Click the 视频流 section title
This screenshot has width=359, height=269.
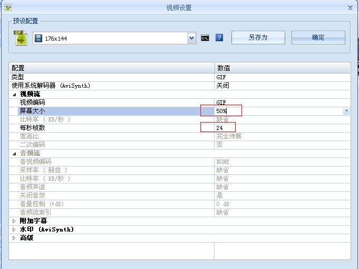point(30,94)
